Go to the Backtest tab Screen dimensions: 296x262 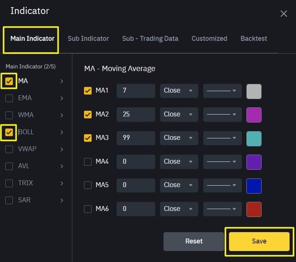[254, 39]
